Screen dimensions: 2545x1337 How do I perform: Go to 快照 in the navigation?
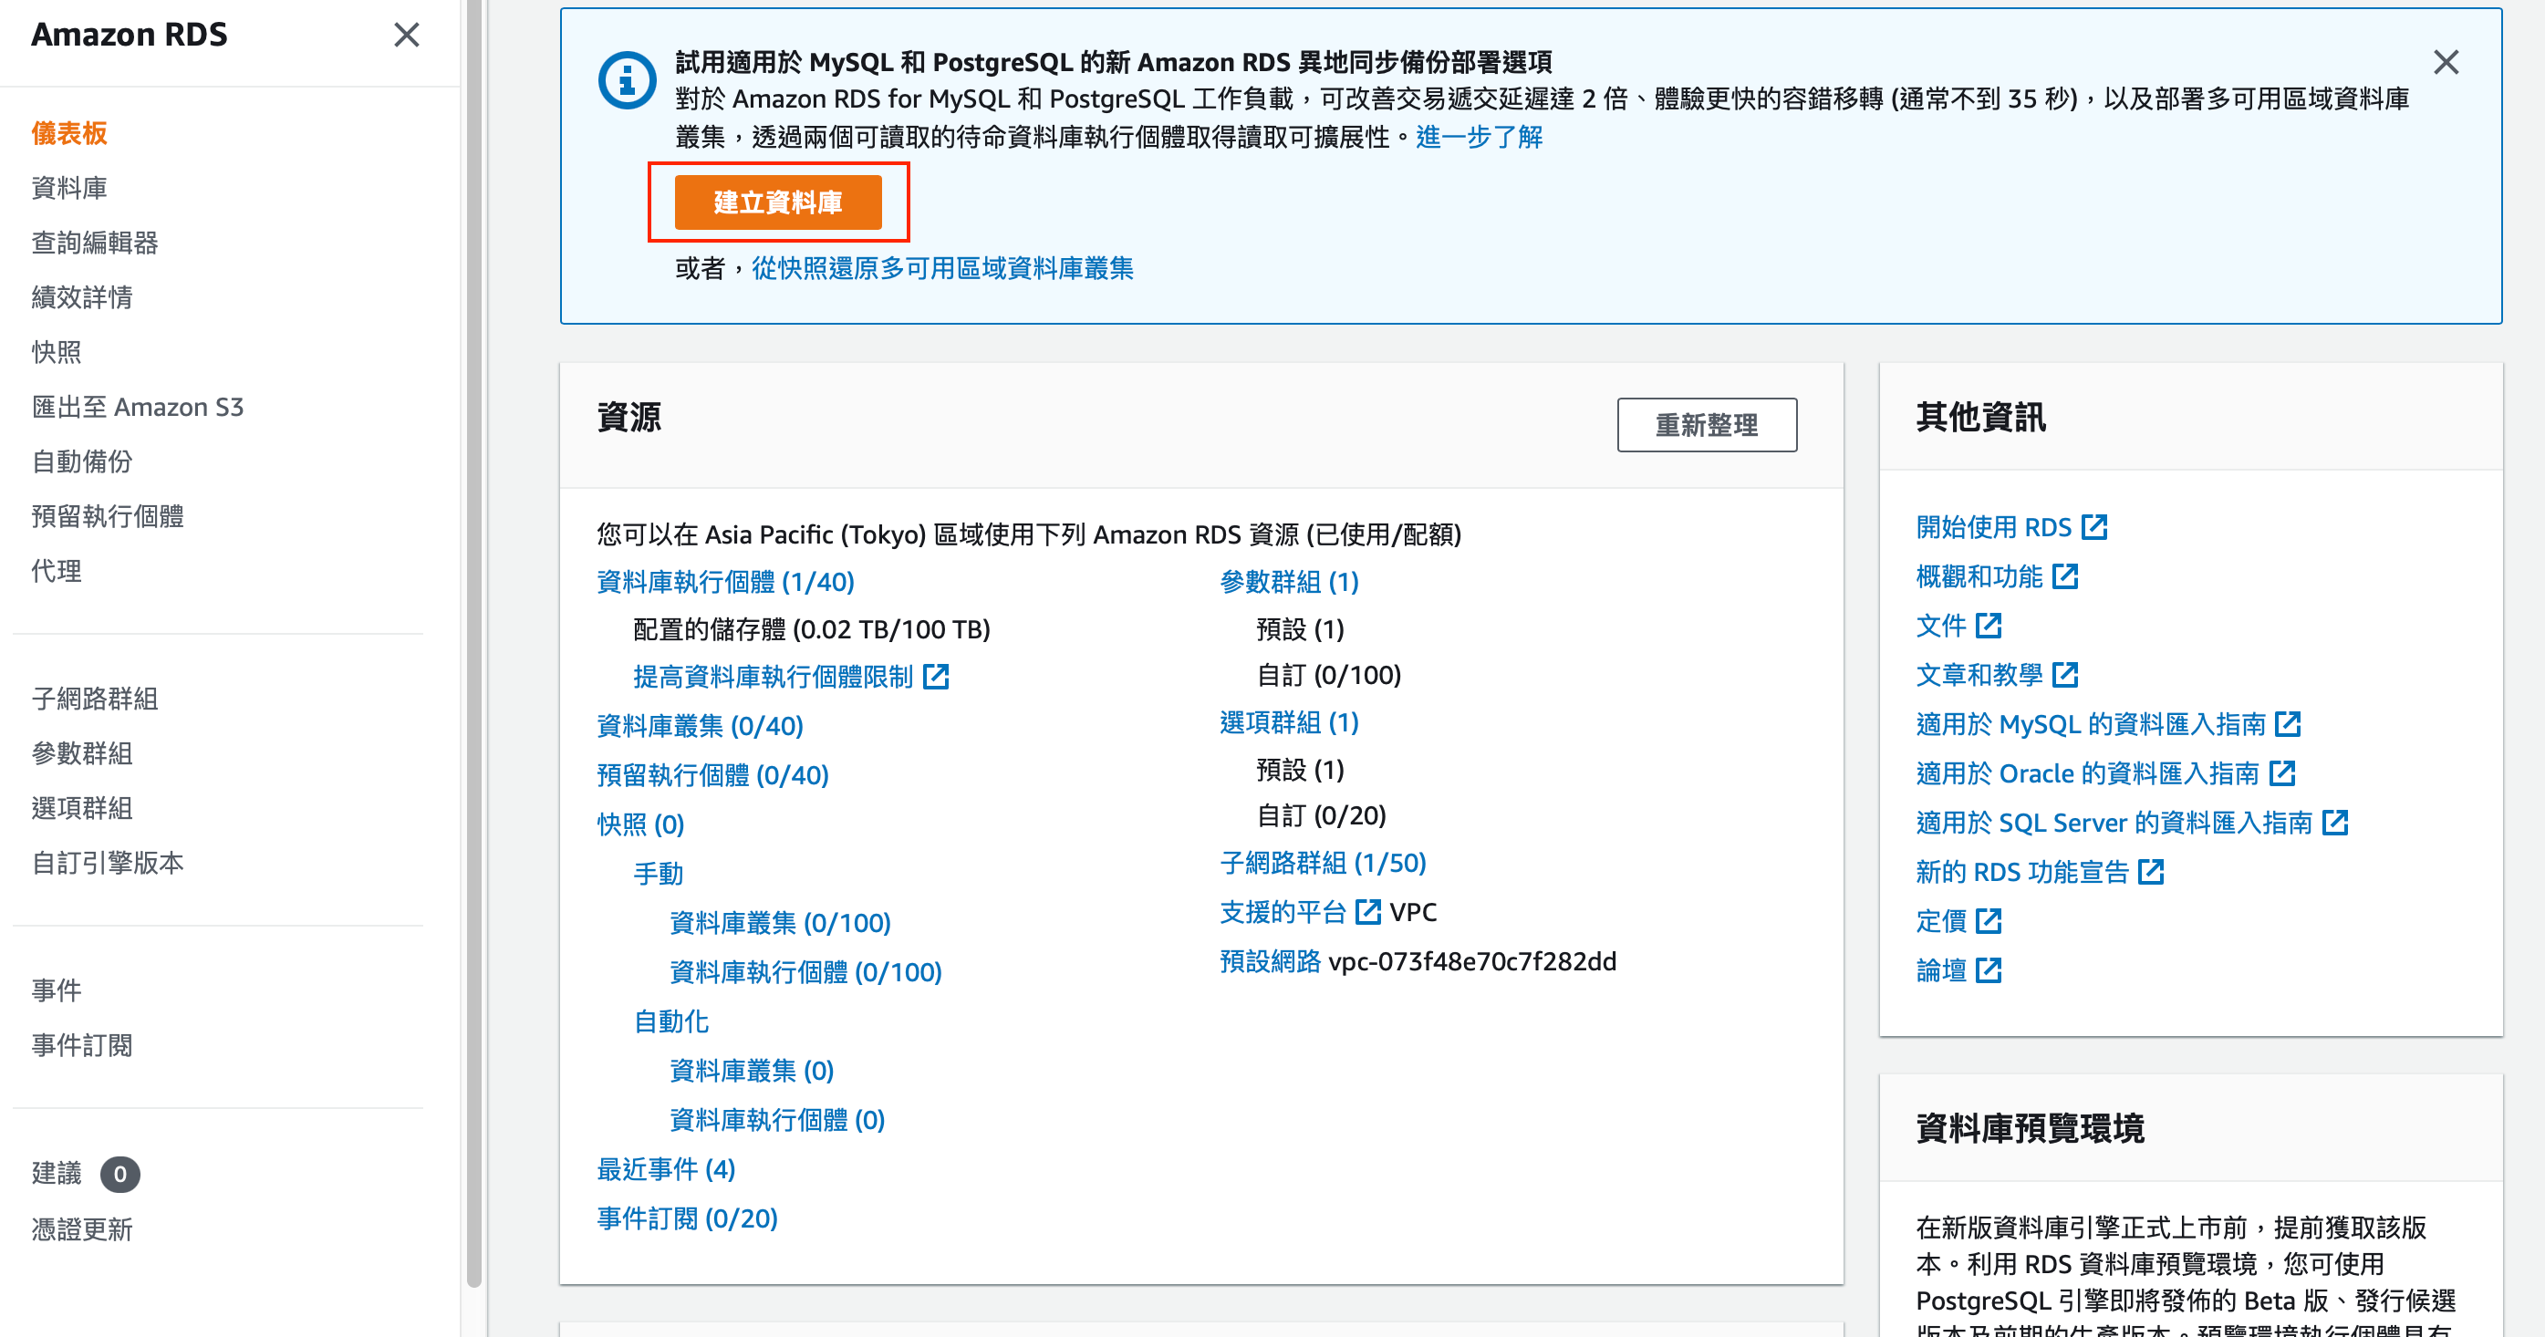click(57, 353)
